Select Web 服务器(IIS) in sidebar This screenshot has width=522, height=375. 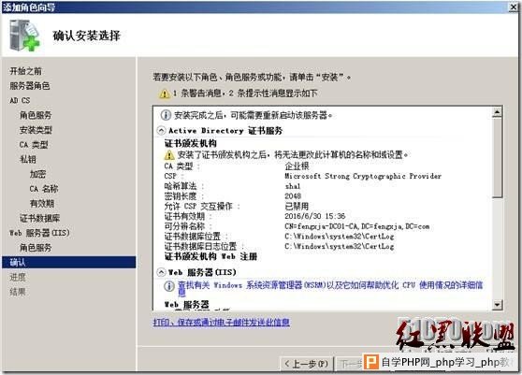39,233
